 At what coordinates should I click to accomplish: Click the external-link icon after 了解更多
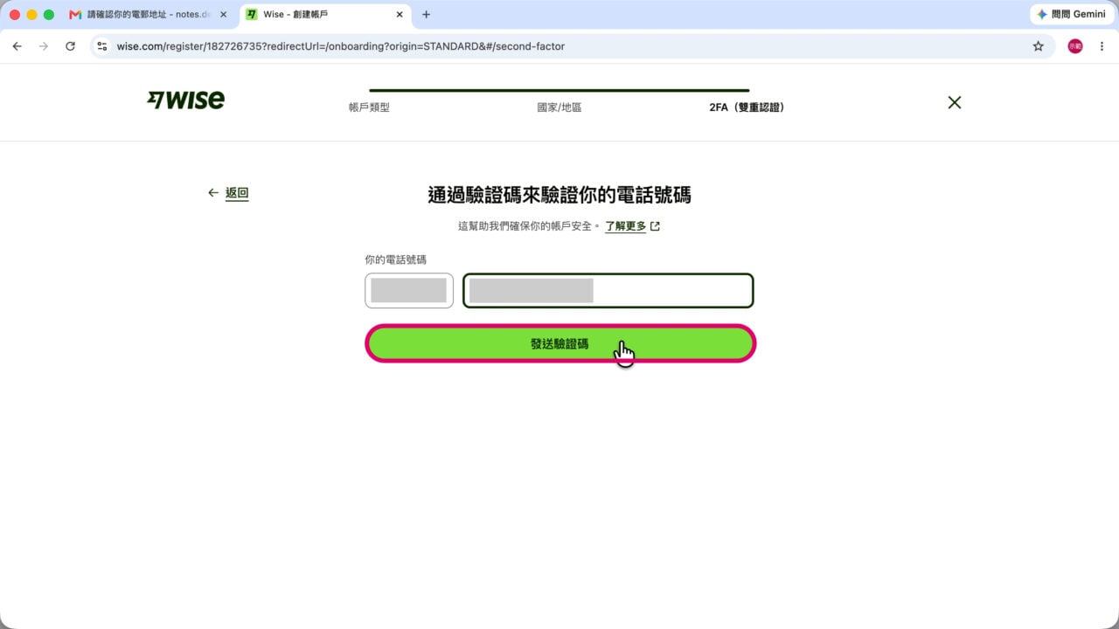[655, 226]
